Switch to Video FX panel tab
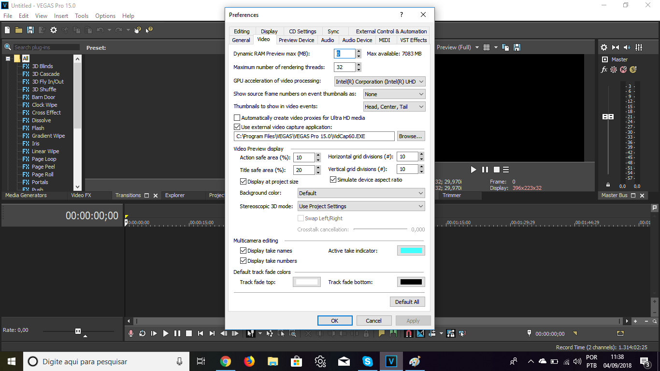The image size is (660, 371). point(81,195)
